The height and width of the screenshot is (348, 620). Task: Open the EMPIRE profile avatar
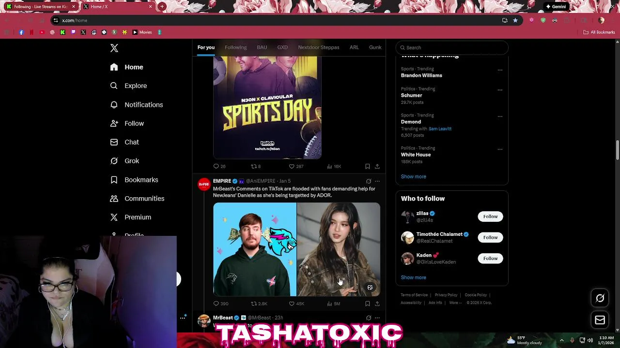204,184
